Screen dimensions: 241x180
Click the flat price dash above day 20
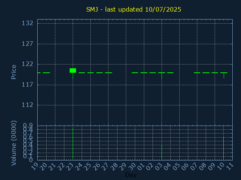point(46,73)
